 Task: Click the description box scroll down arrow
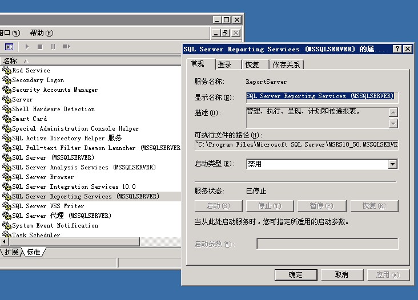[x=393, y=124]
